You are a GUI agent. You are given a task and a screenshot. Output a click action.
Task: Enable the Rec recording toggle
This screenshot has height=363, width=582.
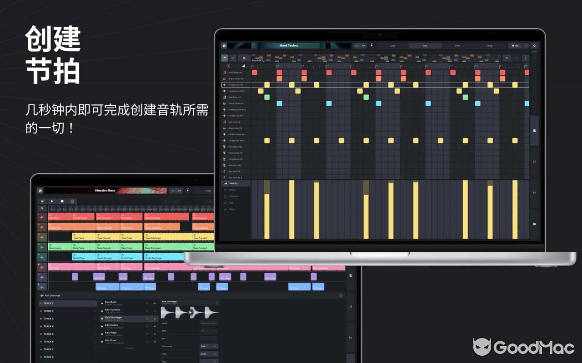[515, 45]
